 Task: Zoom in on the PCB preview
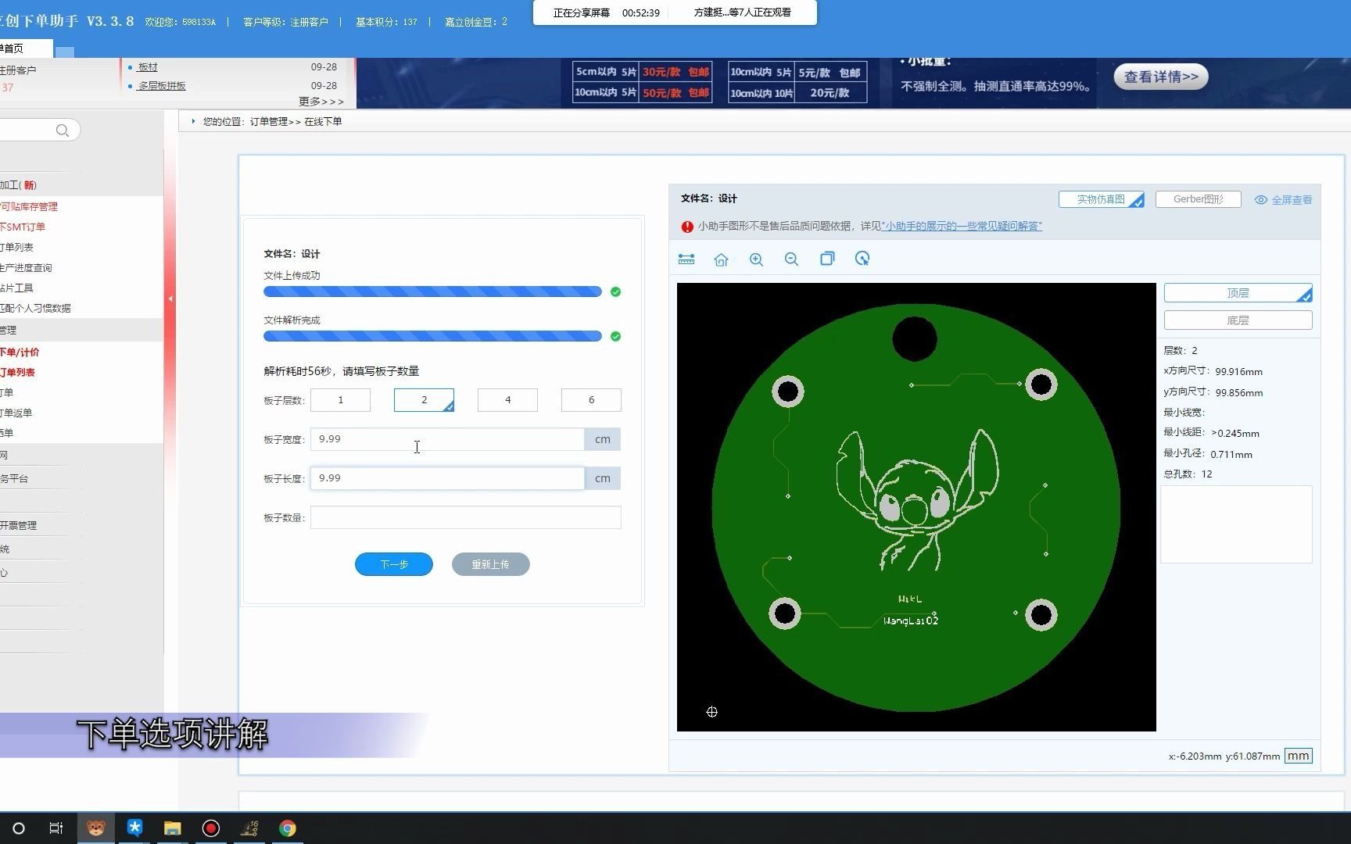pos(756,259)
